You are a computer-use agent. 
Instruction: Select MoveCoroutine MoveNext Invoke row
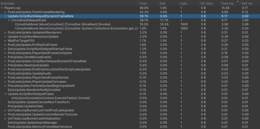click(130, 24)
